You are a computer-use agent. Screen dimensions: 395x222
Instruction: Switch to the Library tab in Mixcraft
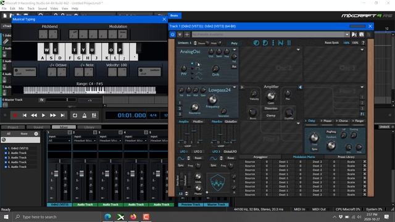pos(89,127)
